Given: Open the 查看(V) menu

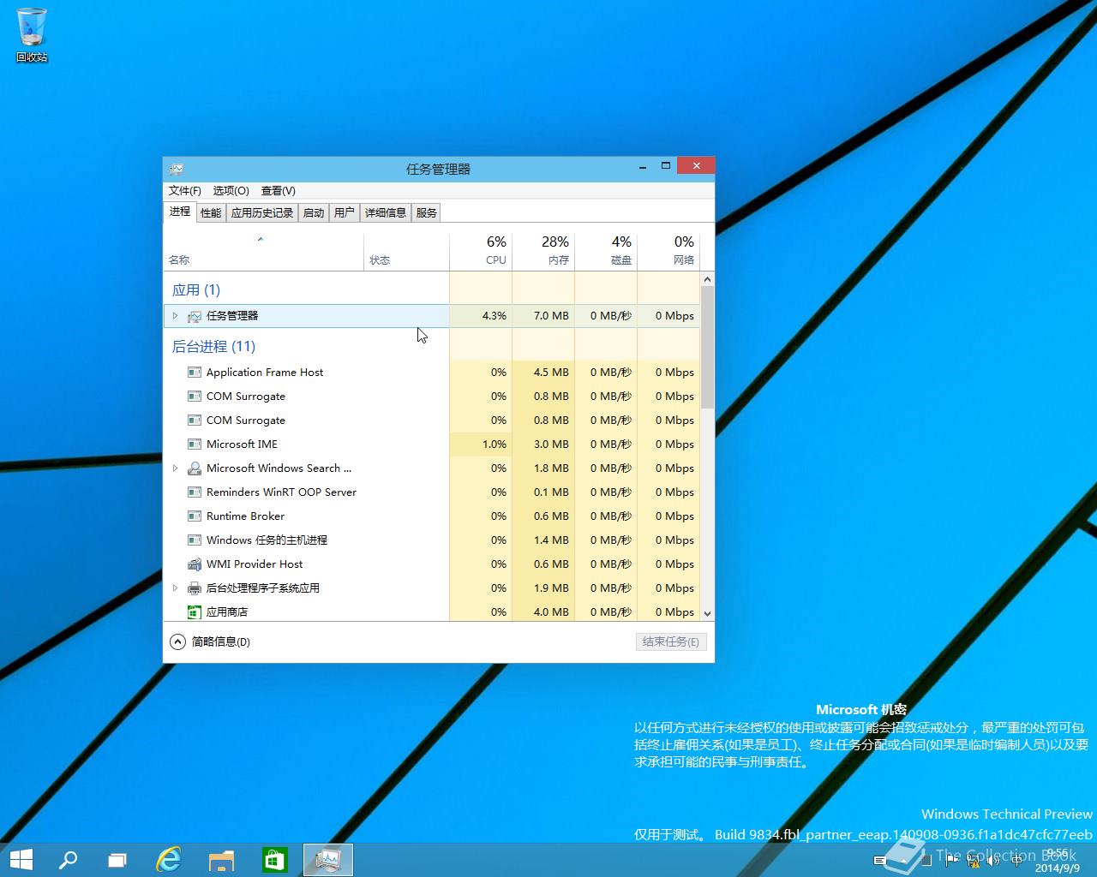Looking at the screenshot, I should pos(279,191).
